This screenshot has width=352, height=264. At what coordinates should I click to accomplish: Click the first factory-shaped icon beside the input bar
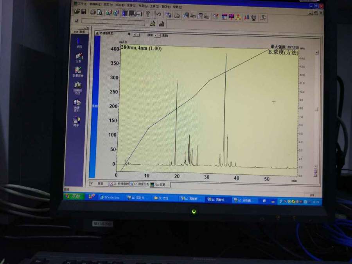[x=153, y=23]
